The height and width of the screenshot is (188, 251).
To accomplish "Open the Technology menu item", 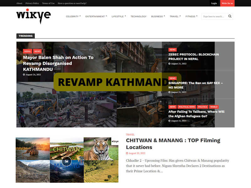I will click(138, 16).
